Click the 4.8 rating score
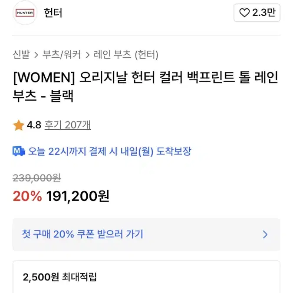The width and height of the screenshot is (293, 293). click(x=34, y=125)
